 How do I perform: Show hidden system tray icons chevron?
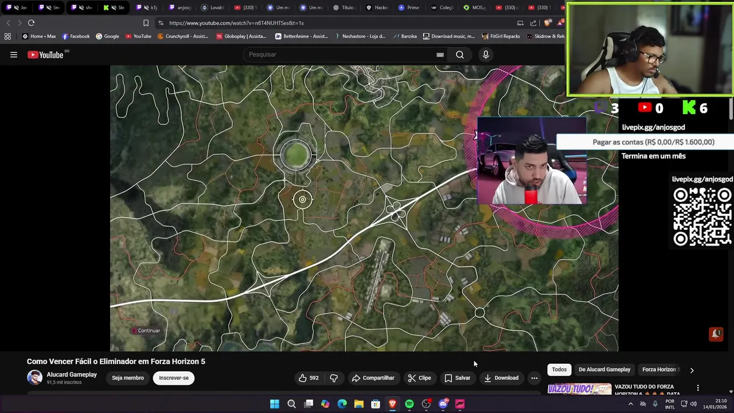(630, 404)
